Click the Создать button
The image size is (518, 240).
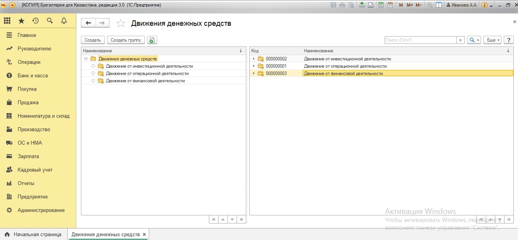92,40
